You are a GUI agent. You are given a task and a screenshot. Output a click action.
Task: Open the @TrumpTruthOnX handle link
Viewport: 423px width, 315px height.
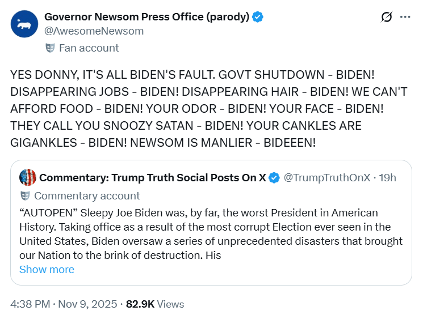tap(326, 178)
